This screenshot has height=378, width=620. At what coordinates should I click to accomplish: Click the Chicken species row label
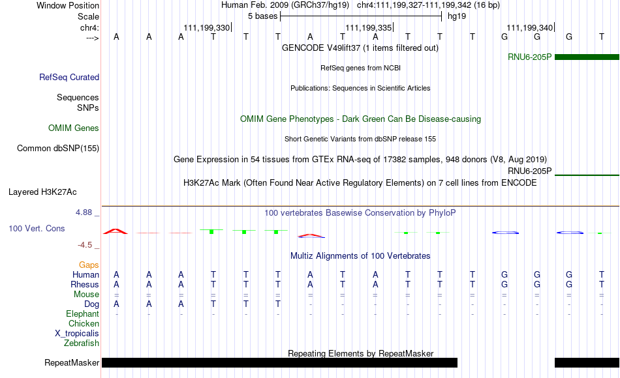click(x=84, y=323)
